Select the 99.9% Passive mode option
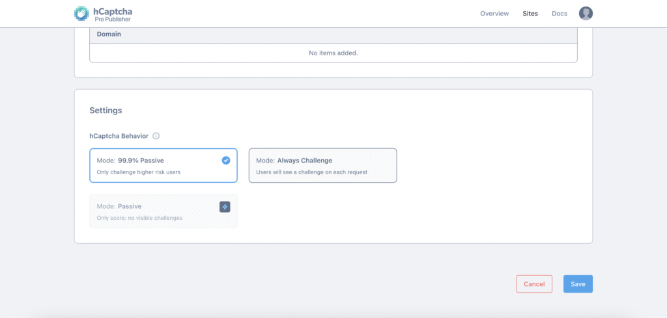This screenshot has width=667, height=318. 163,165
